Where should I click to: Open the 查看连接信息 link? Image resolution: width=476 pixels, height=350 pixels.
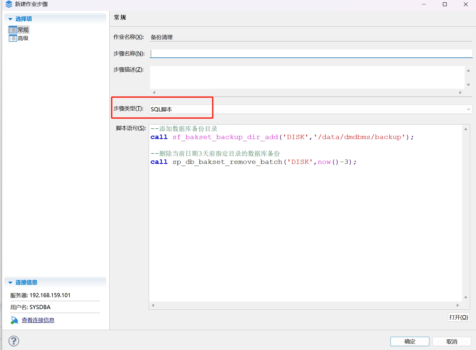point(38,320)
